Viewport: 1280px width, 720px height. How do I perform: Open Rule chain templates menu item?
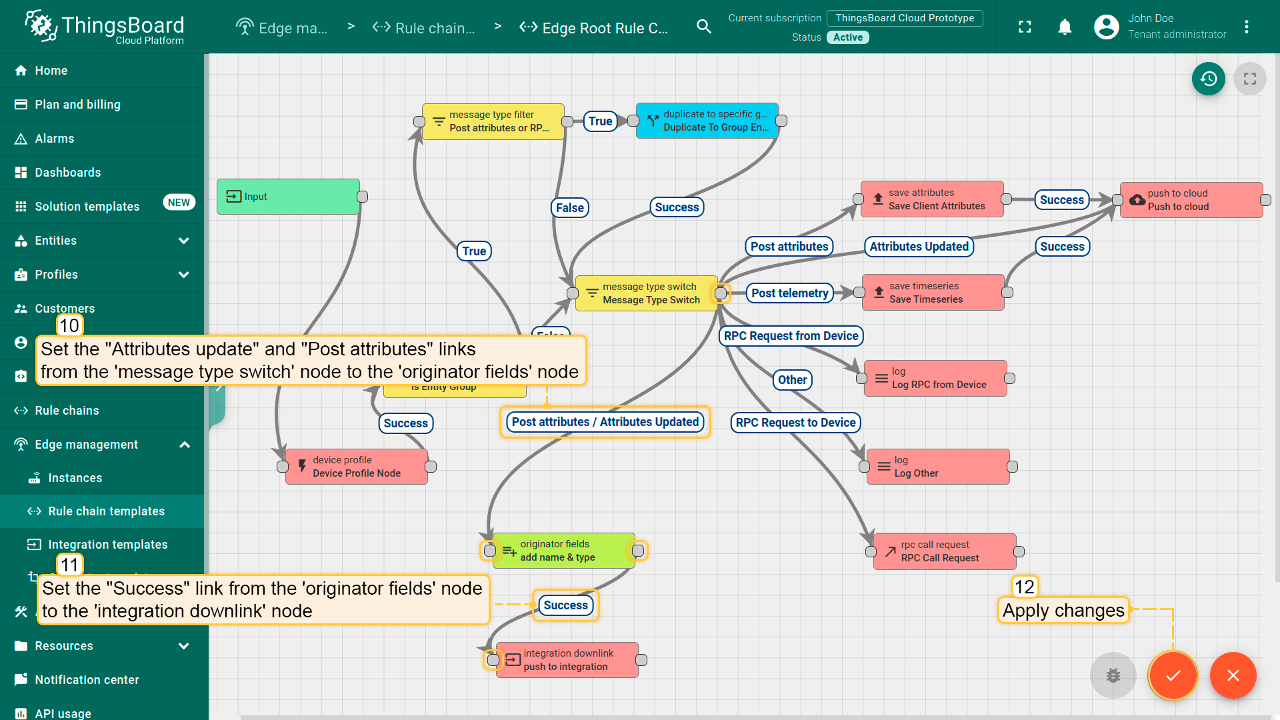pyautogui.click(x=106, y=511)
